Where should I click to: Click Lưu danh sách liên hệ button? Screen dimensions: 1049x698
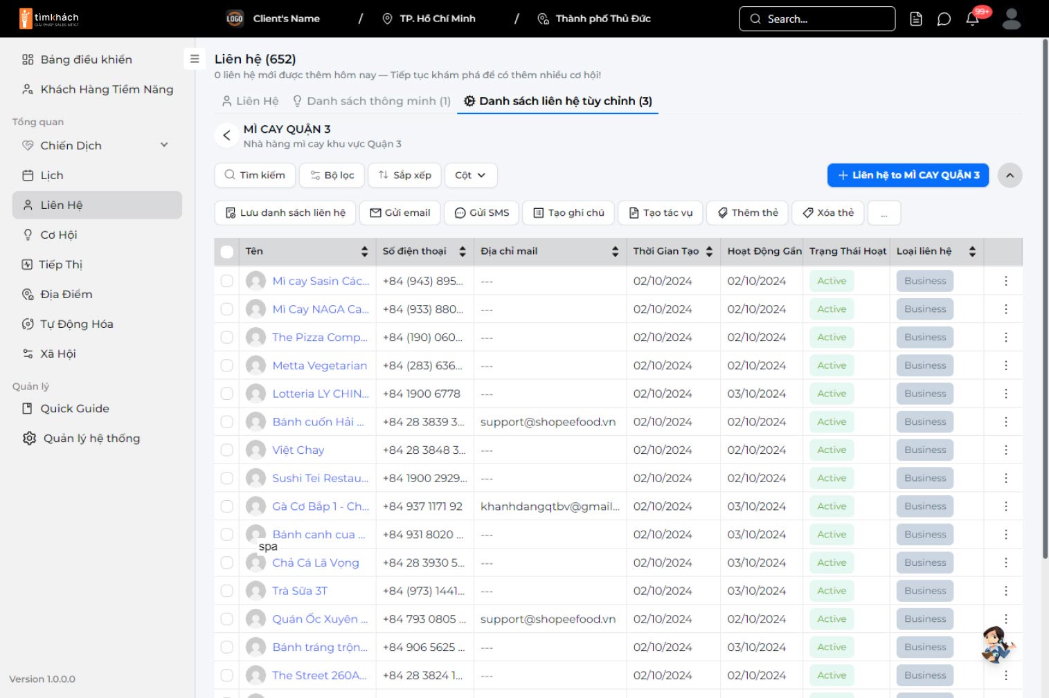tap(285, 213)
